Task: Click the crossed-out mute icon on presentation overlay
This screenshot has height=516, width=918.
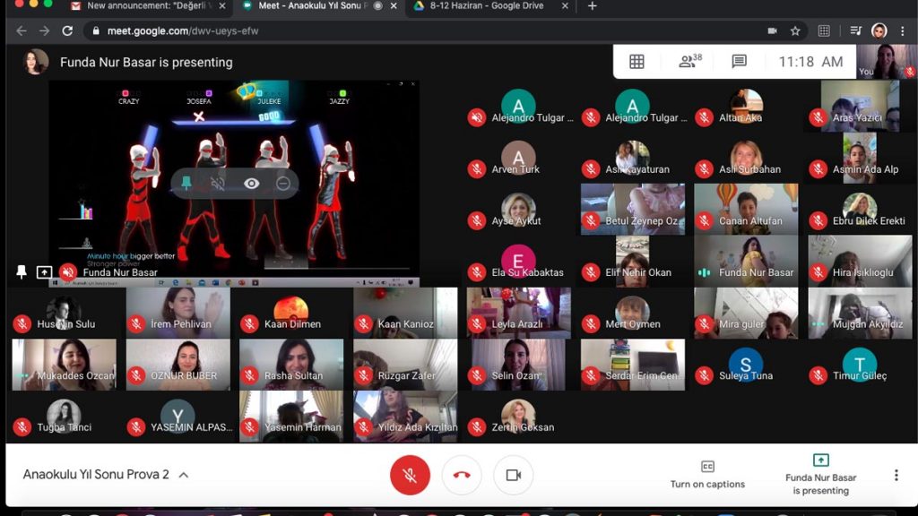Action: pyautogui.click(x=218, y=184)
